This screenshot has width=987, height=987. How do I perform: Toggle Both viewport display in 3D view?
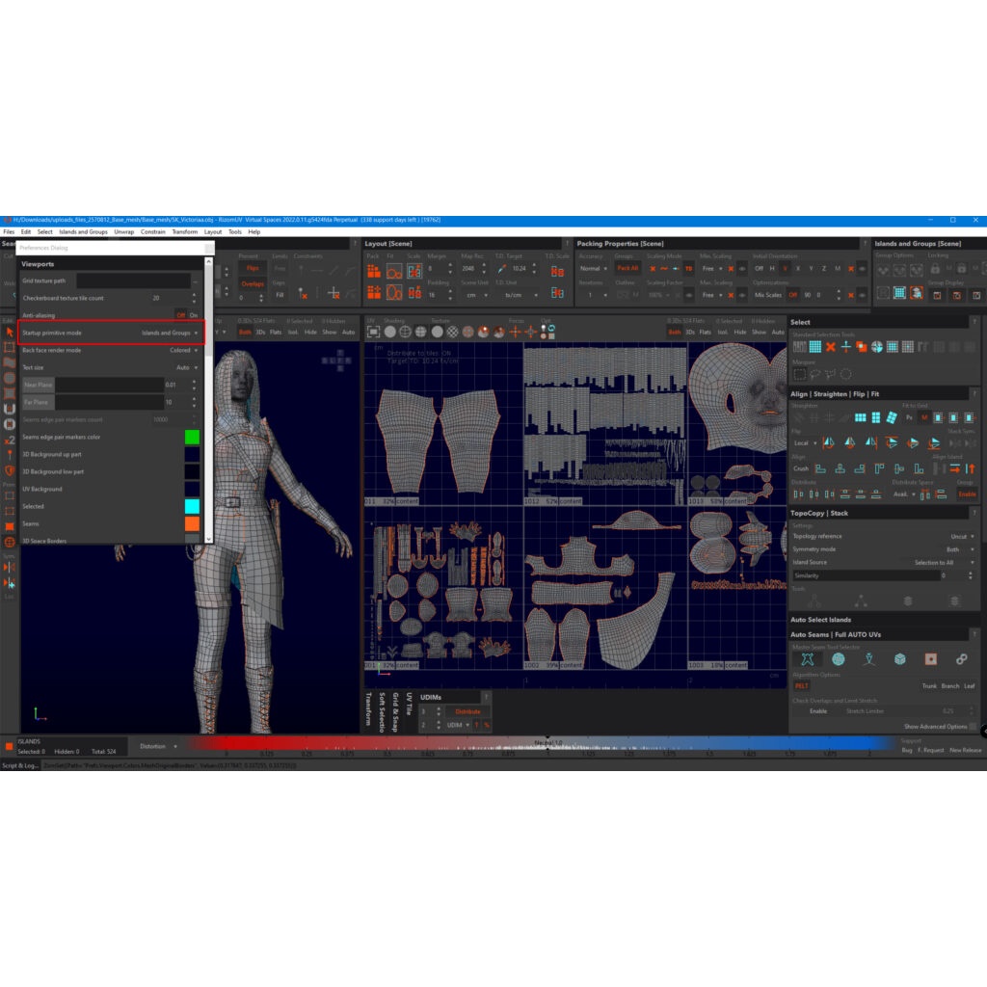pyautogui.click(x=245, y=333)
